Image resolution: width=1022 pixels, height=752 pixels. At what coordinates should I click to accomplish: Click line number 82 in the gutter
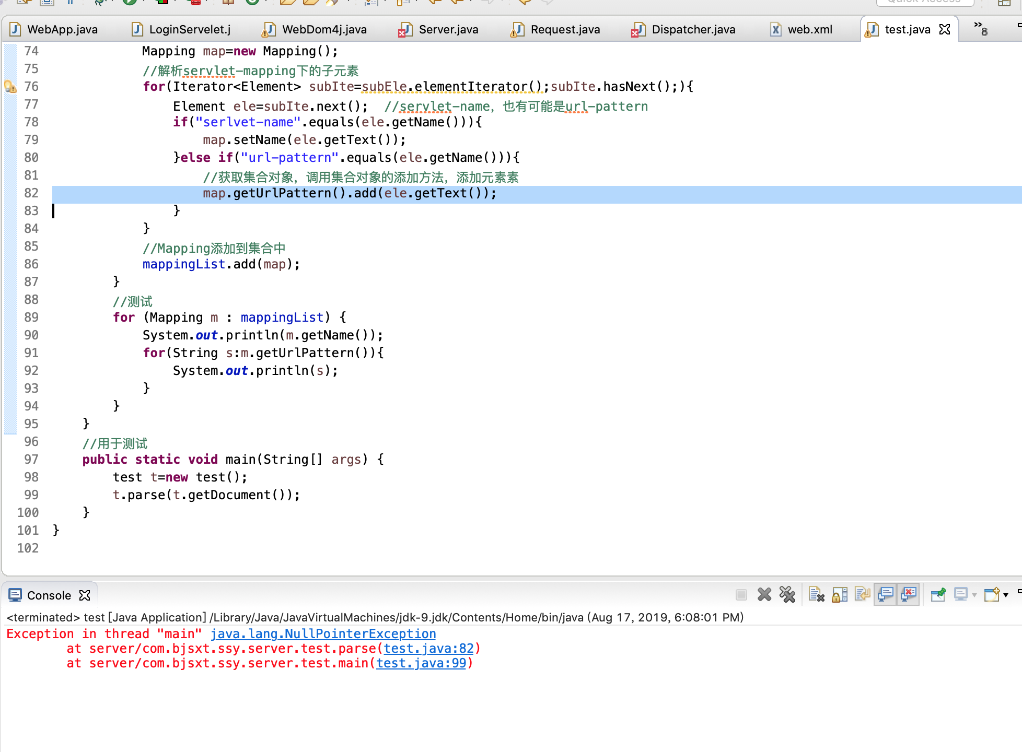pyautogui.click(x=31, y=193)
